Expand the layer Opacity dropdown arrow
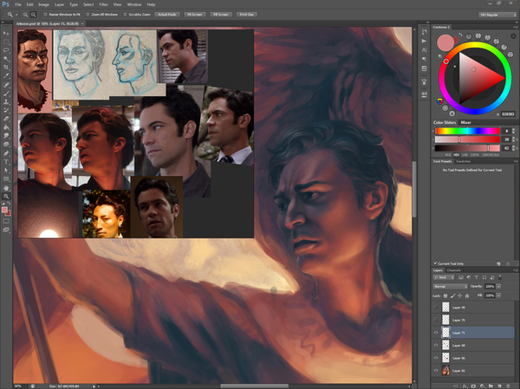520x389 pixels. 500,286
